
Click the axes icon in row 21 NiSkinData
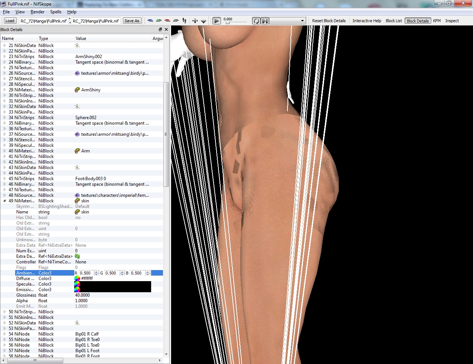tap(77, 45)
